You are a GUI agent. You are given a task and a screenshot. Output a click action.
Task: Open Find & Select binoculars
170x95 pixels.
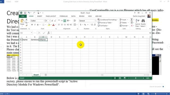(143, 23)
